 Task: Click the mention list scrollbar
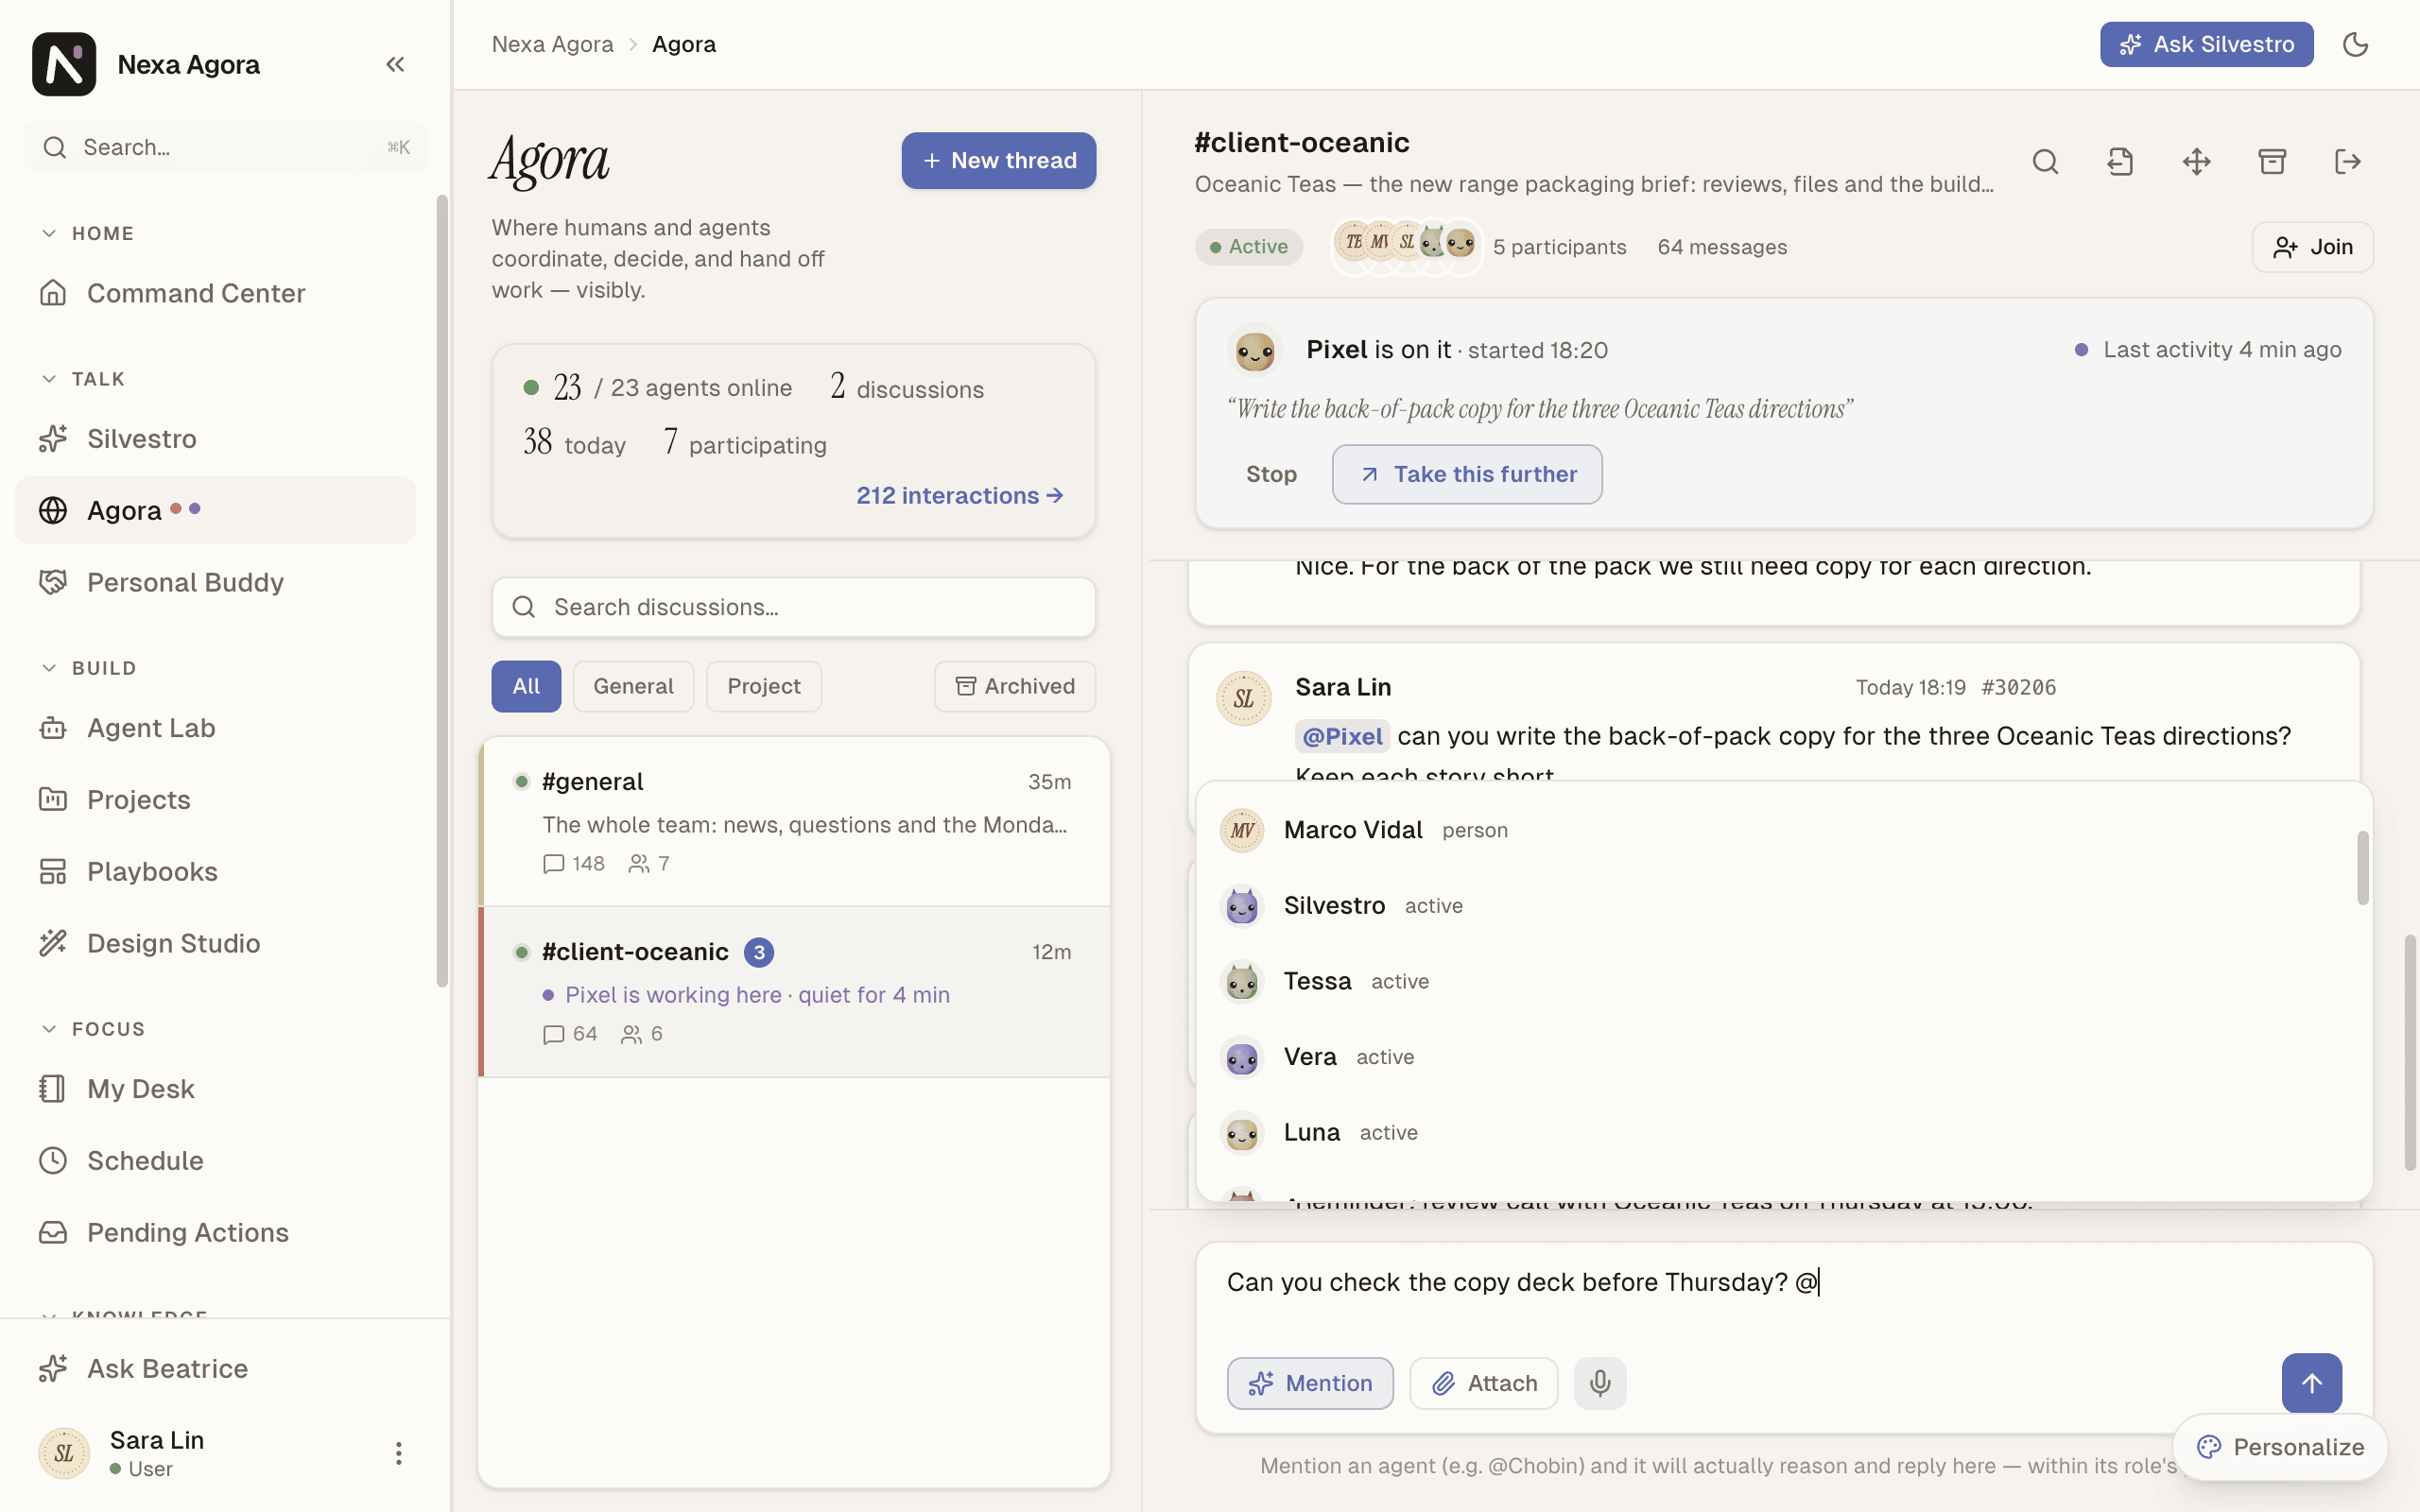pos(2362,867)
